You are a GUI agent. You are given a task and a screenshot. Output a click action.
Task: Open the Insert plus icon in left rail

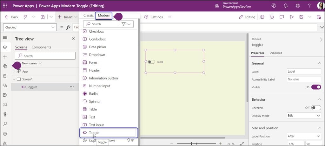coord(5,57)
